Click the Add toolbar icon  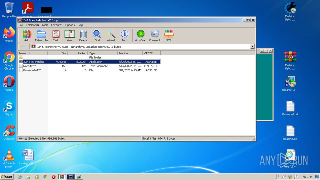tap(27, 35)
